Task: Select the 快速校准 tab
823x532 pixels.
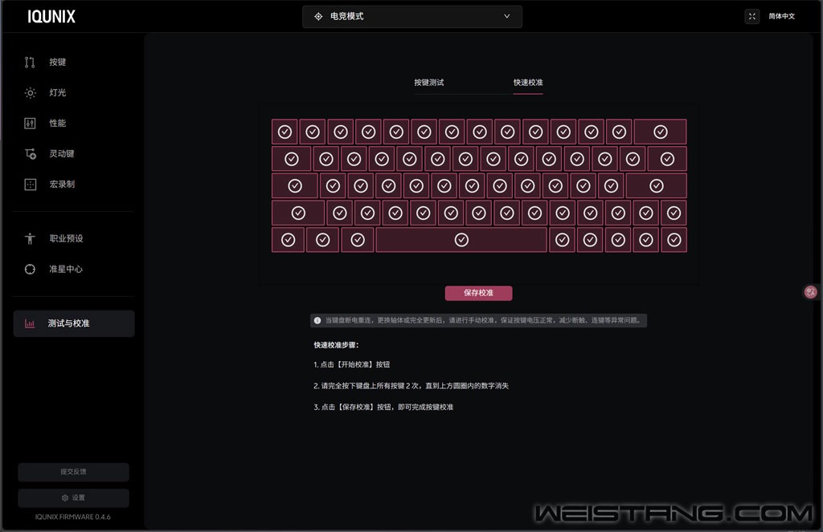Action: [528, 83]
